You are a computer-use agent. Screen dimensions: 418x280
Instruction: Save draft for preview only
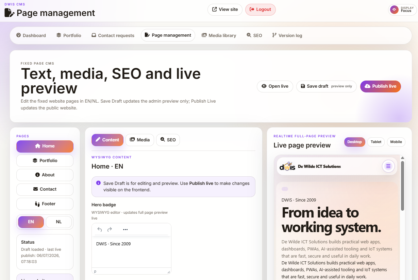(327, 86)
